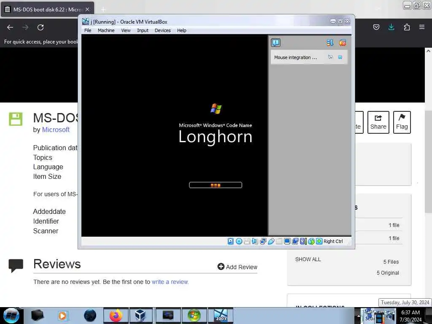Click the keyboard capture green arrow indicator
This screenshot has height=324, width=432.
319,241
